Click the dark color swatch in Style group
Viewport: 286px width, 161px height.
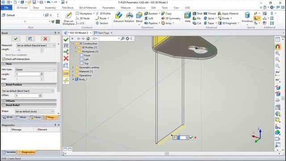coord(58,21)
